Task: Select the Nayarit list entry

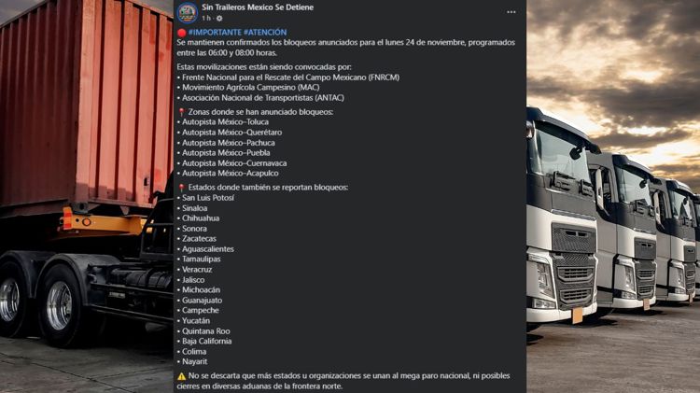Action: pyautogui.click(x=192, y=362)
